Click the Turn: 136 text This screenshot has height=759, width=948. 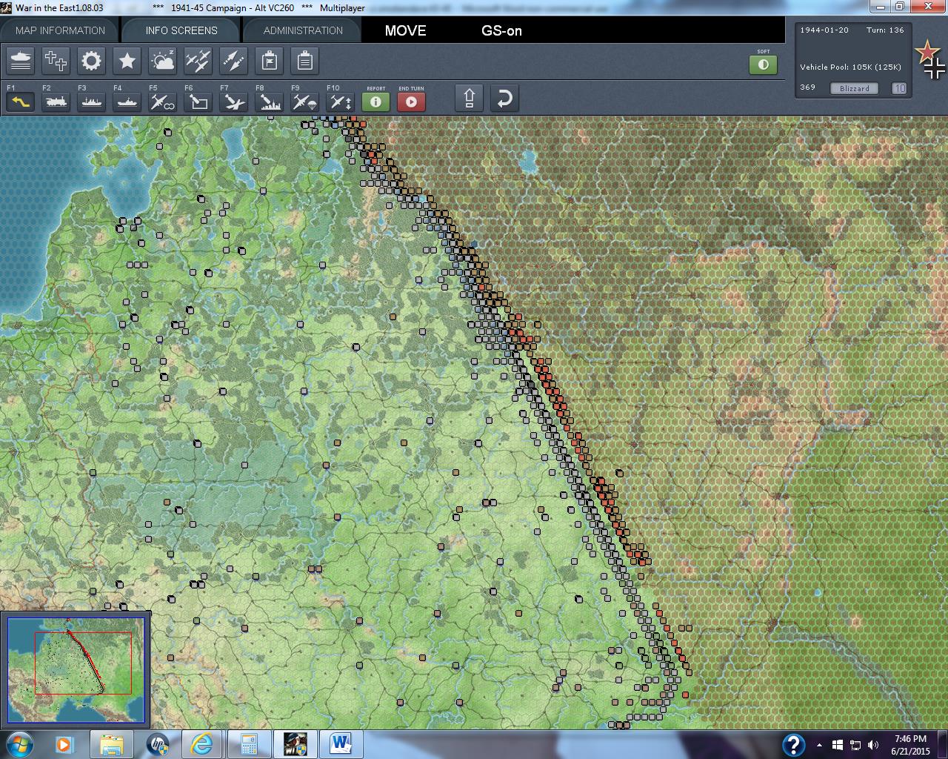pos(885,30)
